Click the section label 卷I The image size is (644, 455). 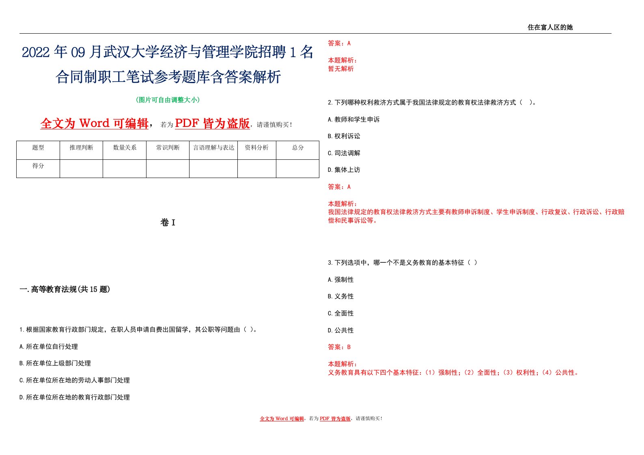(x=168, y=223)
